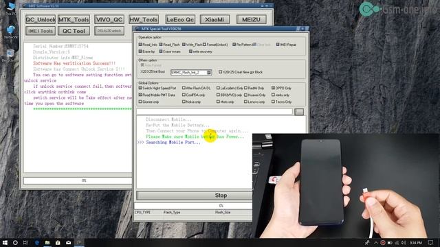Open the QC Tool module
Viewport: 440px width, 247px height.
74,31
